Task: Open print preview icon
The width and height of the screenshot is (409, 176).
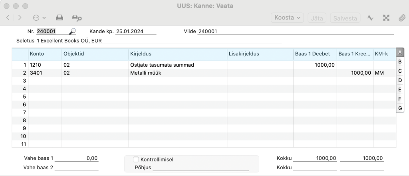Action: [x=77, y=18]
